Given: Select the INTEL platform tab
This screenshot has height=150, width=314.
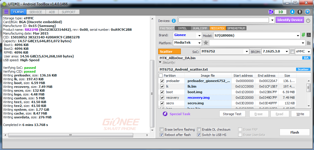Looking at the screenshot, I should click(x=183, y=28).
